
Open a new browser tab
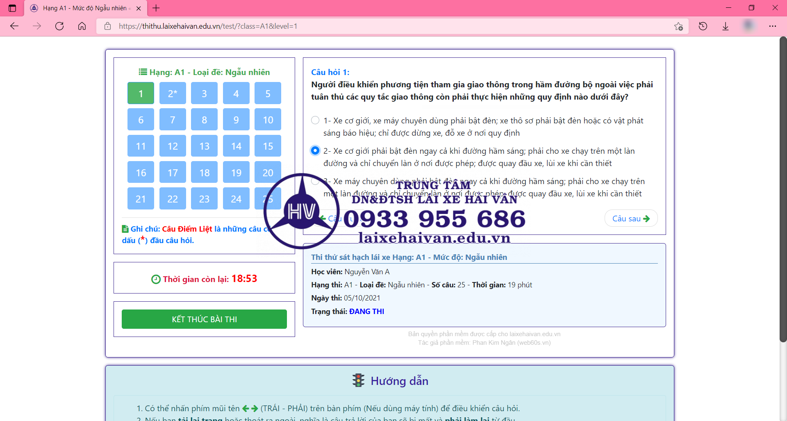[x=156, y=8]
